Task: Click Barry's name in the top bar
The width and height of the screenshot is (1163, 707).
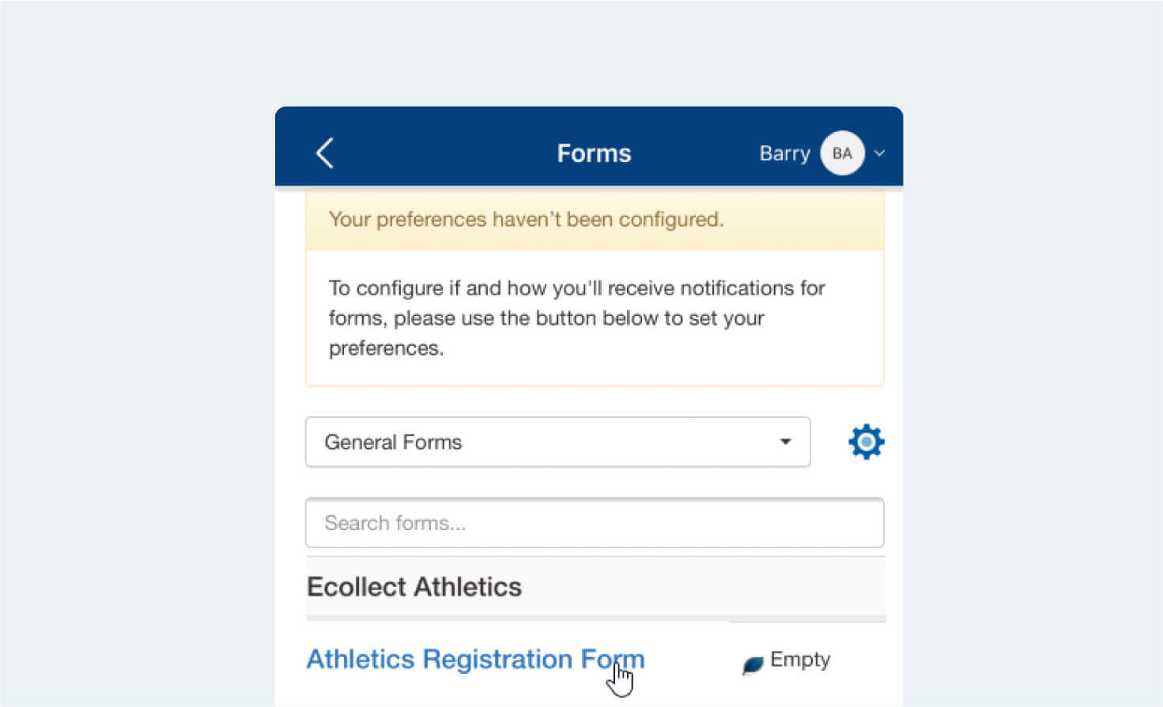Action: (784, 153)
